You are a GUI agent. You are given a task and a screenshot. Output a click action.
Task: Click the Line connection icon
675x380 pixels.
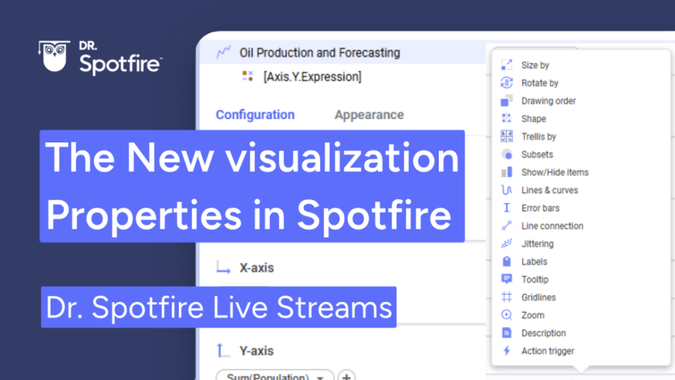tap(507, 226)
